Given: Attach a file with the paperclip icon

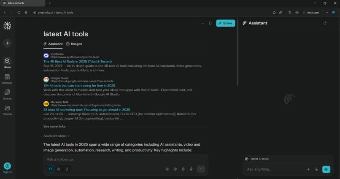Looking at the screenshot, I should [x=183, y=169].
